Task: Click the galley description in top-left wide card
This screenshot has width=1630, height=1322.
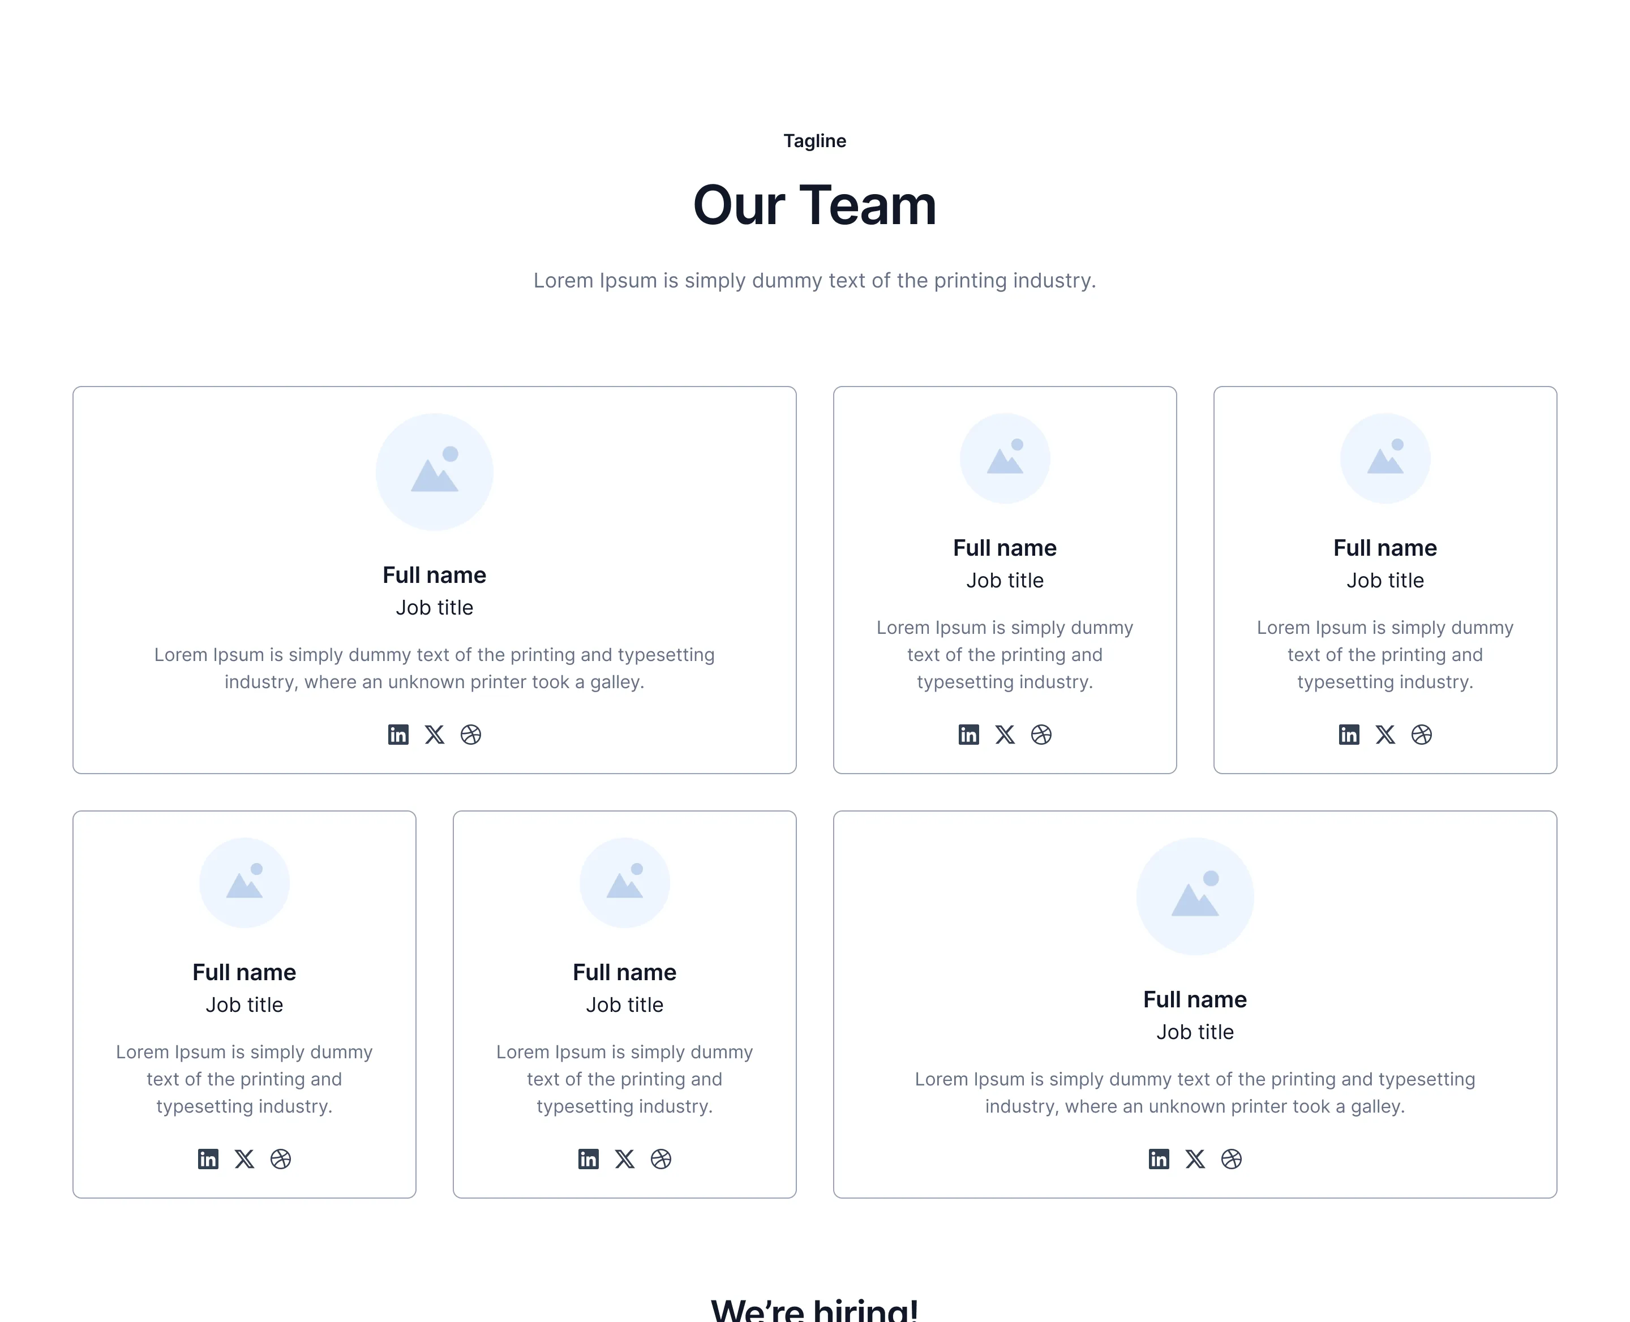Action: 434,668
